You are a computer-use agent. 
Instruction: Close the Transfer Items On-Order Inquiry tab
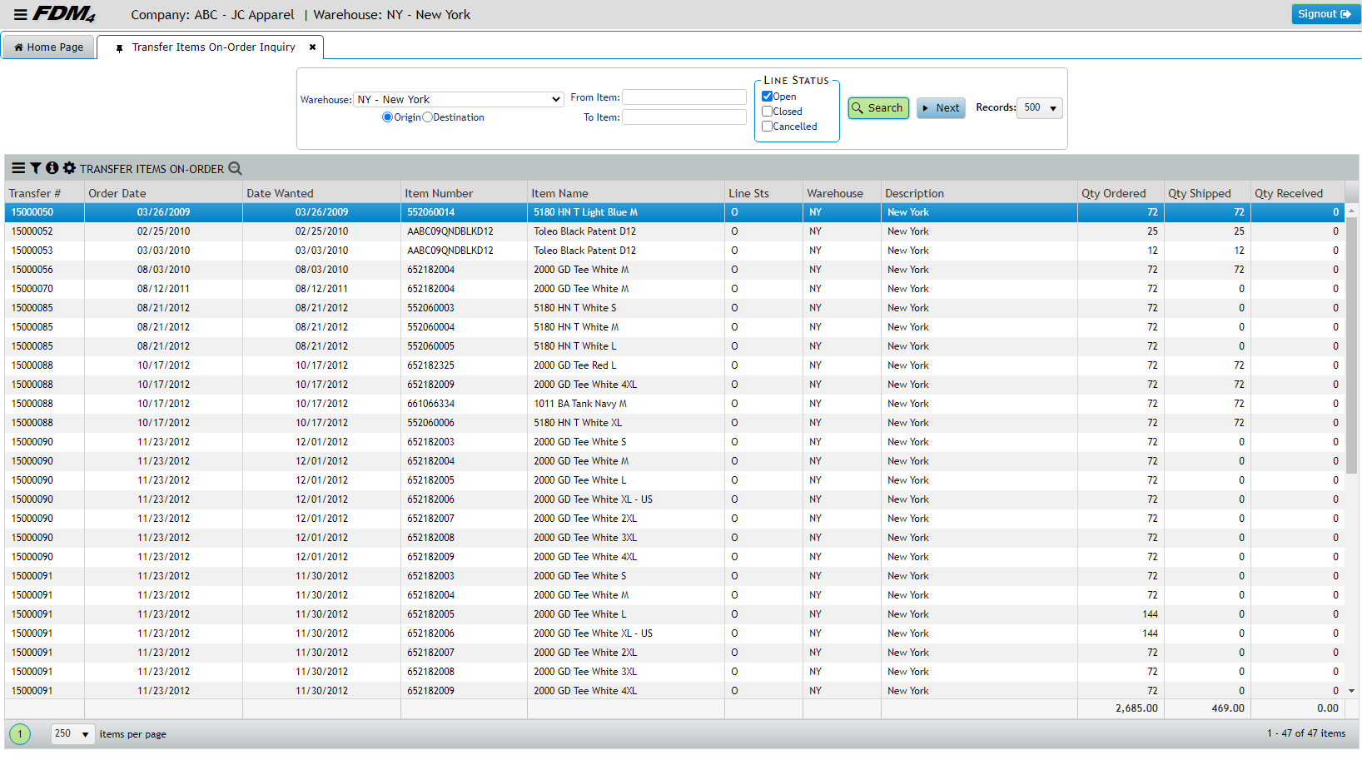click(x=312, y=47)
